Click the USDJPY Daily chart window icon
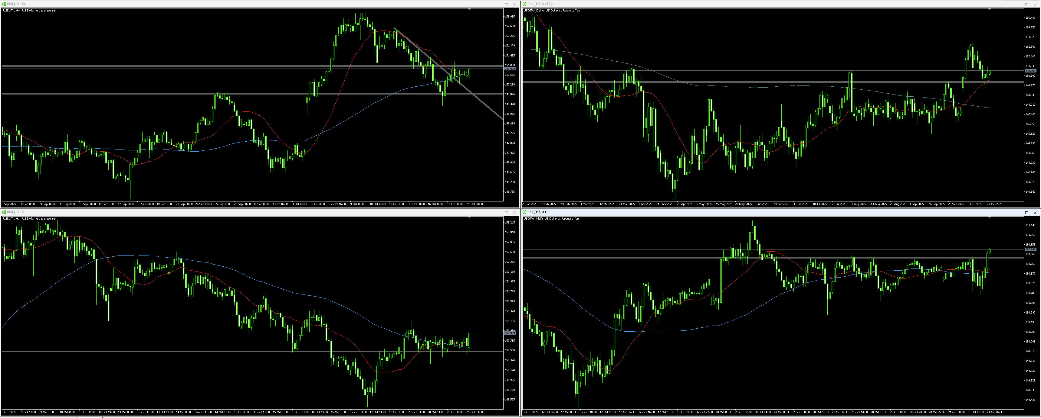The width and height of the screenshot is (1041, 418). pyautogui.click(x=524, y=4)
